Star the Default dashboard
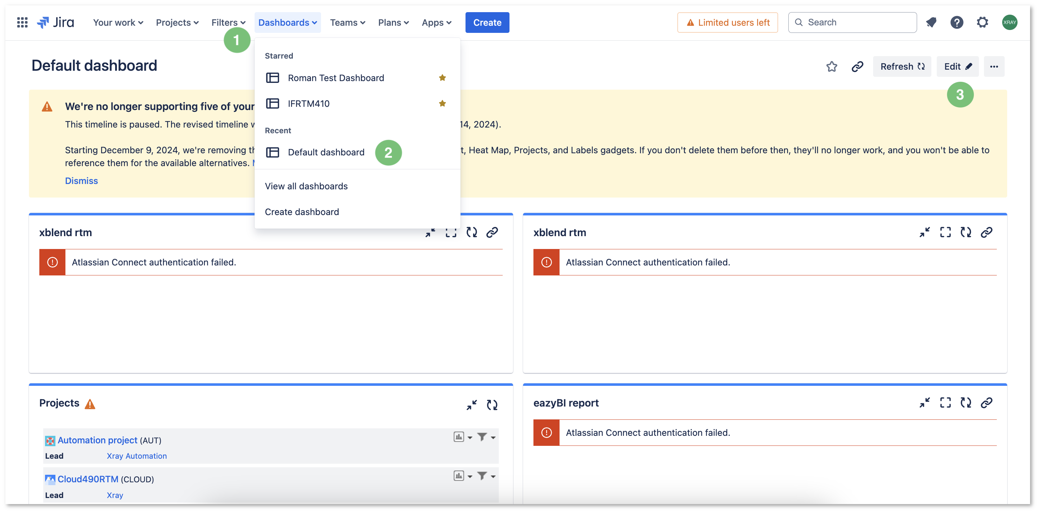 831,66
